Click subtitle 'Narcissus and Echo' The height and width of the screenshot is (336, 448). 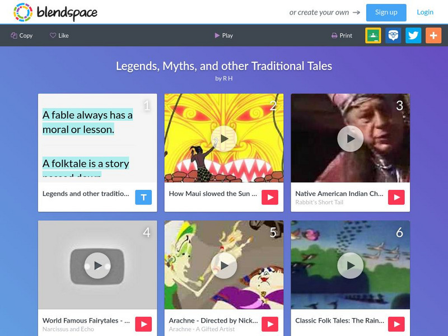pos(68,329)
